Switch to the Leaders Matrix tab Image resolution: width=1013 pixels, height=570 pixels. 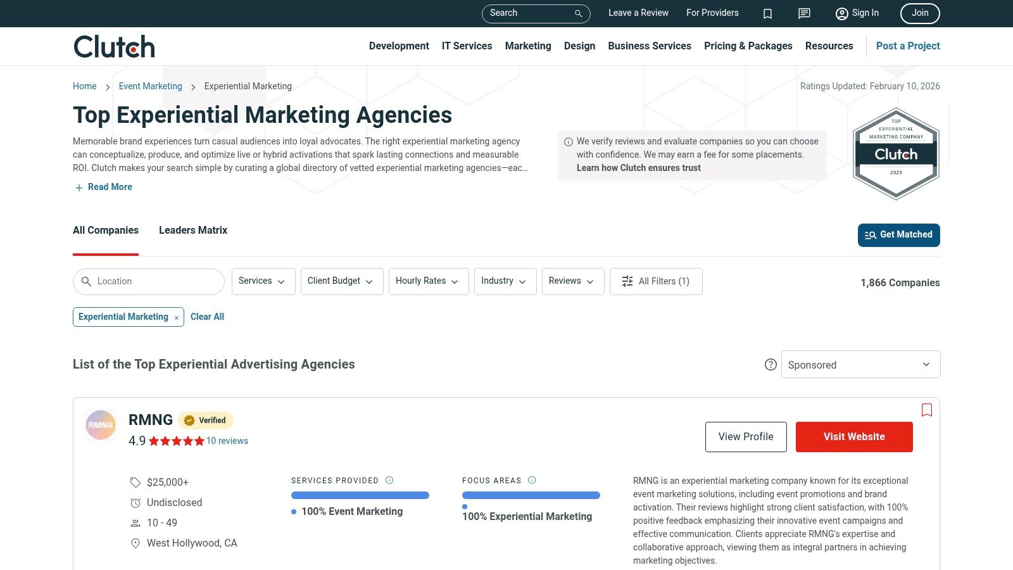[192, 230]
